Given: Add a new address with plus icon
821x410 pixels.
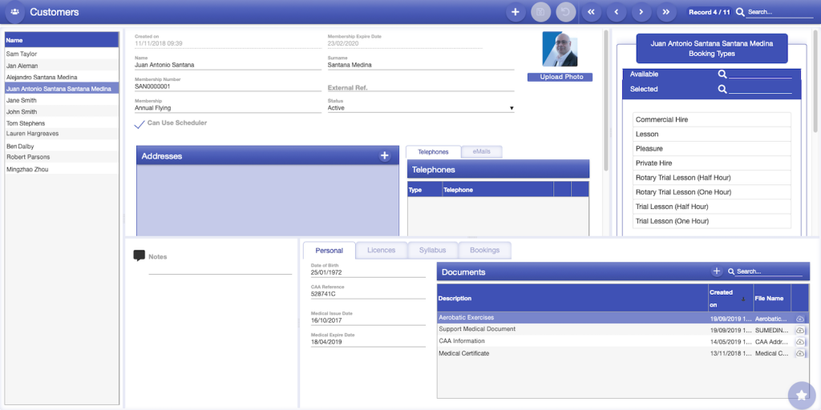Looking at the screenshot, I should point(385,155).
